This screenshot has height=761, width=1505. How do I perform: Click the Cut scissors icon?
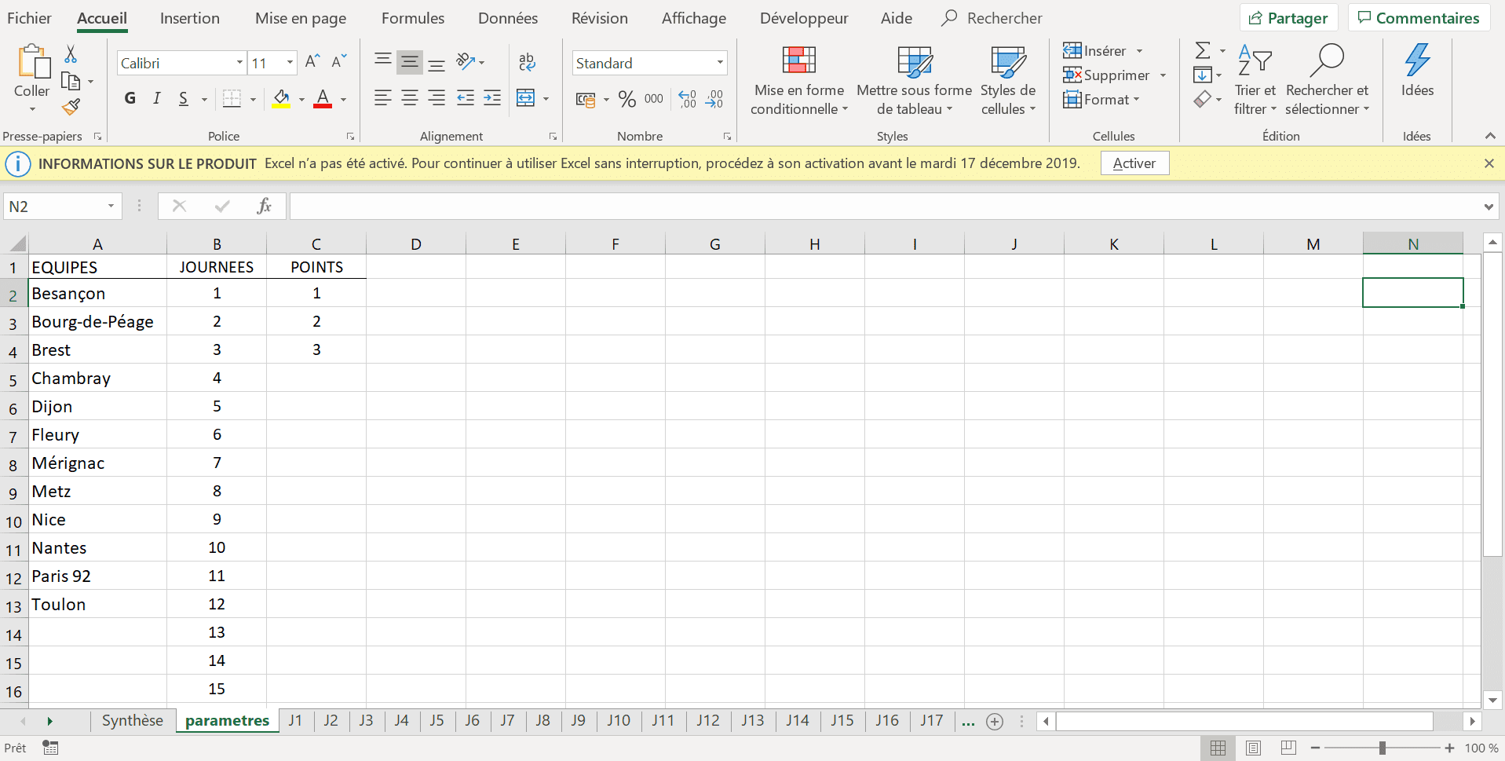71,54
